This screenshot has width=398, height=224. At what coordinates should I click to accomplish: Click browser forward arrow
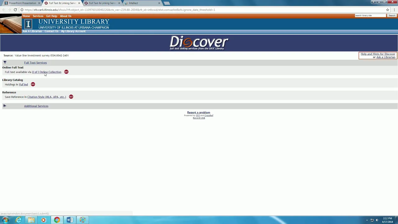(9, 10)
